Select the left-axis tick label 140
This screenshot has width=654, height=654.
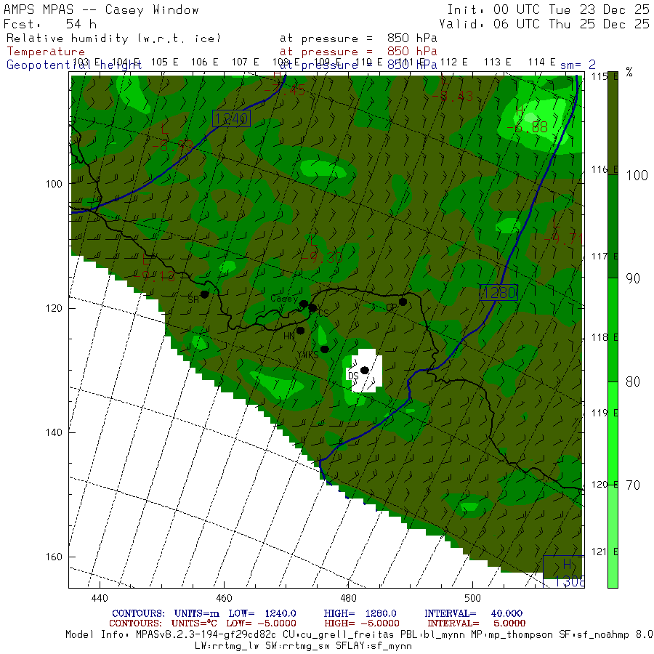[55, 432]
